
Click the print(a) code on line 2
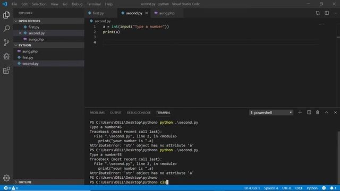tap(111, 32)
